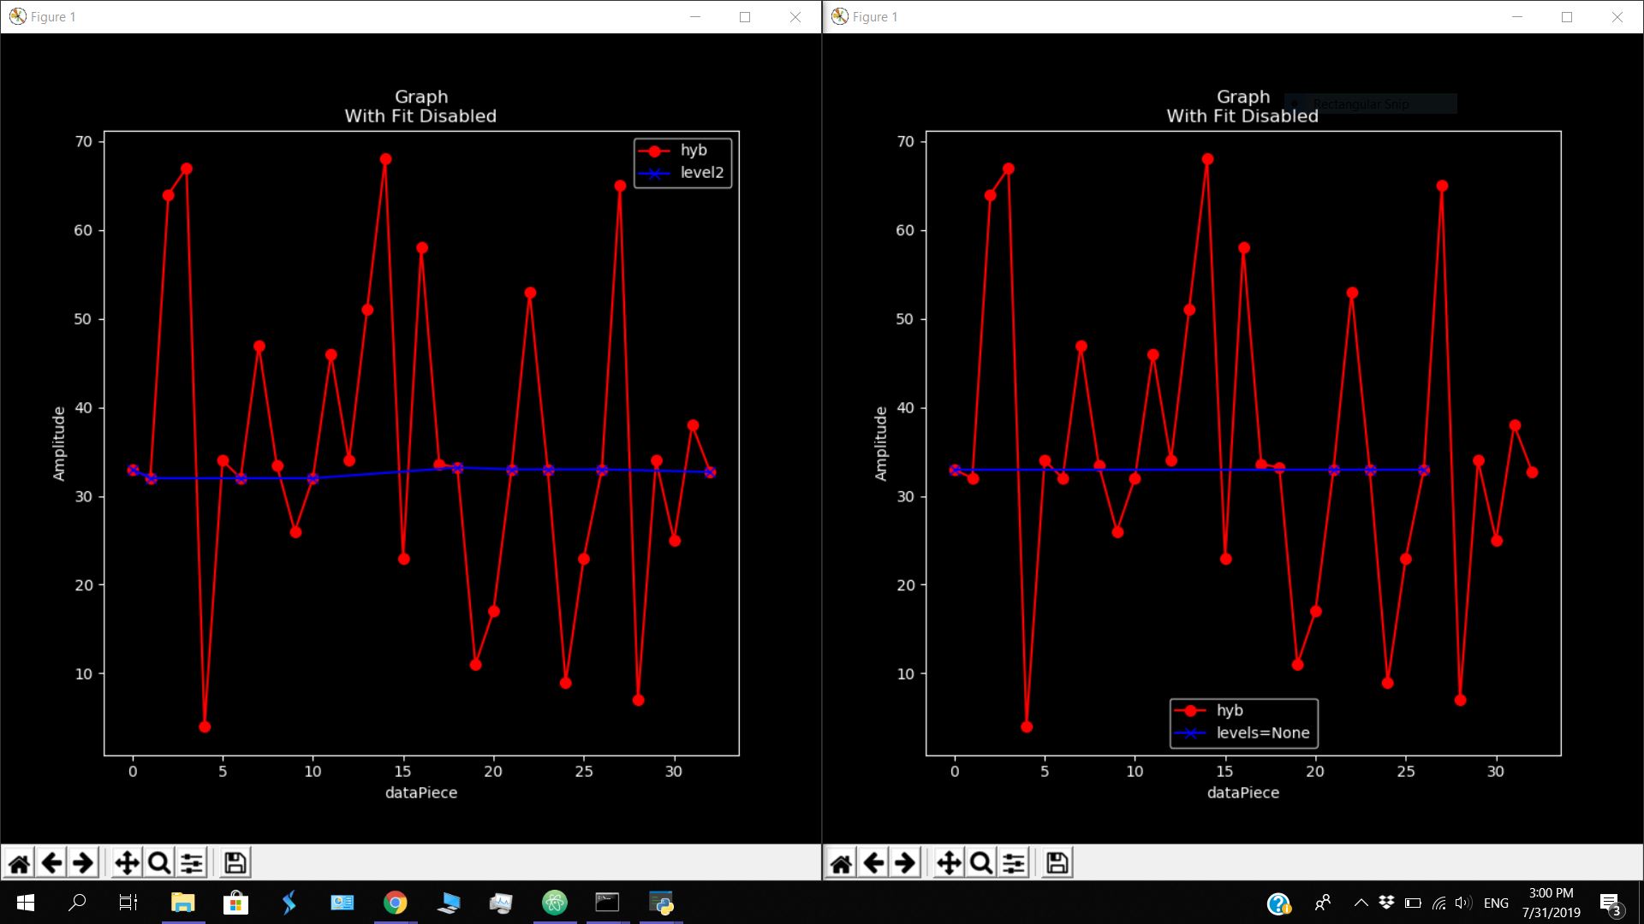Click Back arrow in right figure toolbar
1644x924 pixels.
coord(873,862)
